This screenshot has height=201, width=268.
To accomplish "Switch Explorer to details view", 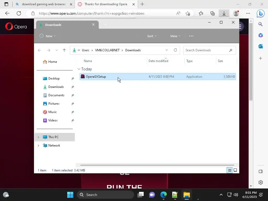I will [x=230, y=170].
